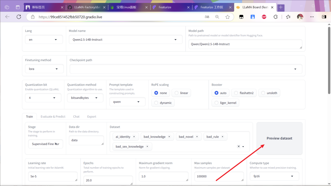Click the zoom magnifier icon in address bar
This screenshot has width=331, height=186.
click(x=217, y=17)
